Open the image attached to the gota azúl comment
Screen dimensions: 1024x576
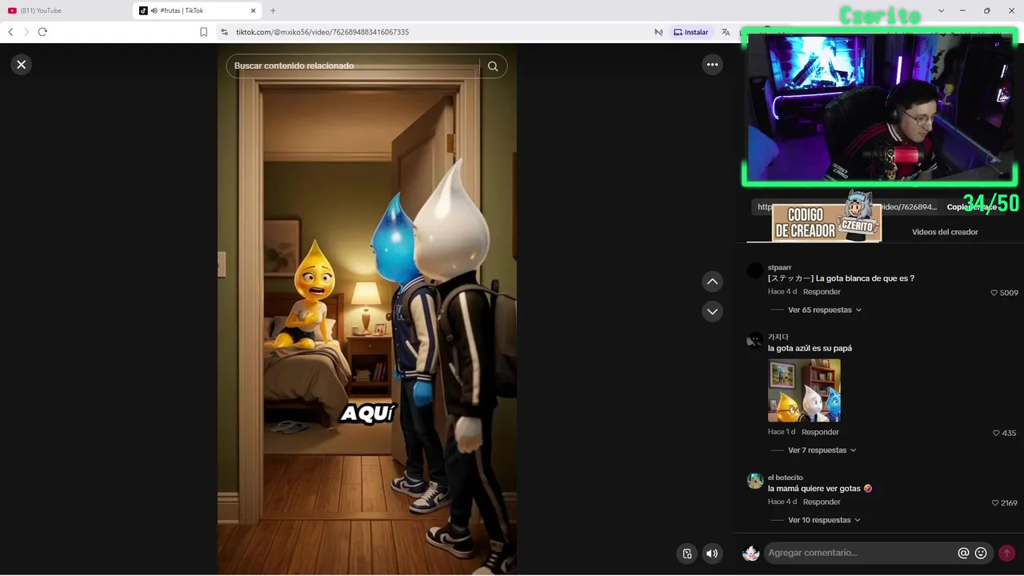point(804,390)
